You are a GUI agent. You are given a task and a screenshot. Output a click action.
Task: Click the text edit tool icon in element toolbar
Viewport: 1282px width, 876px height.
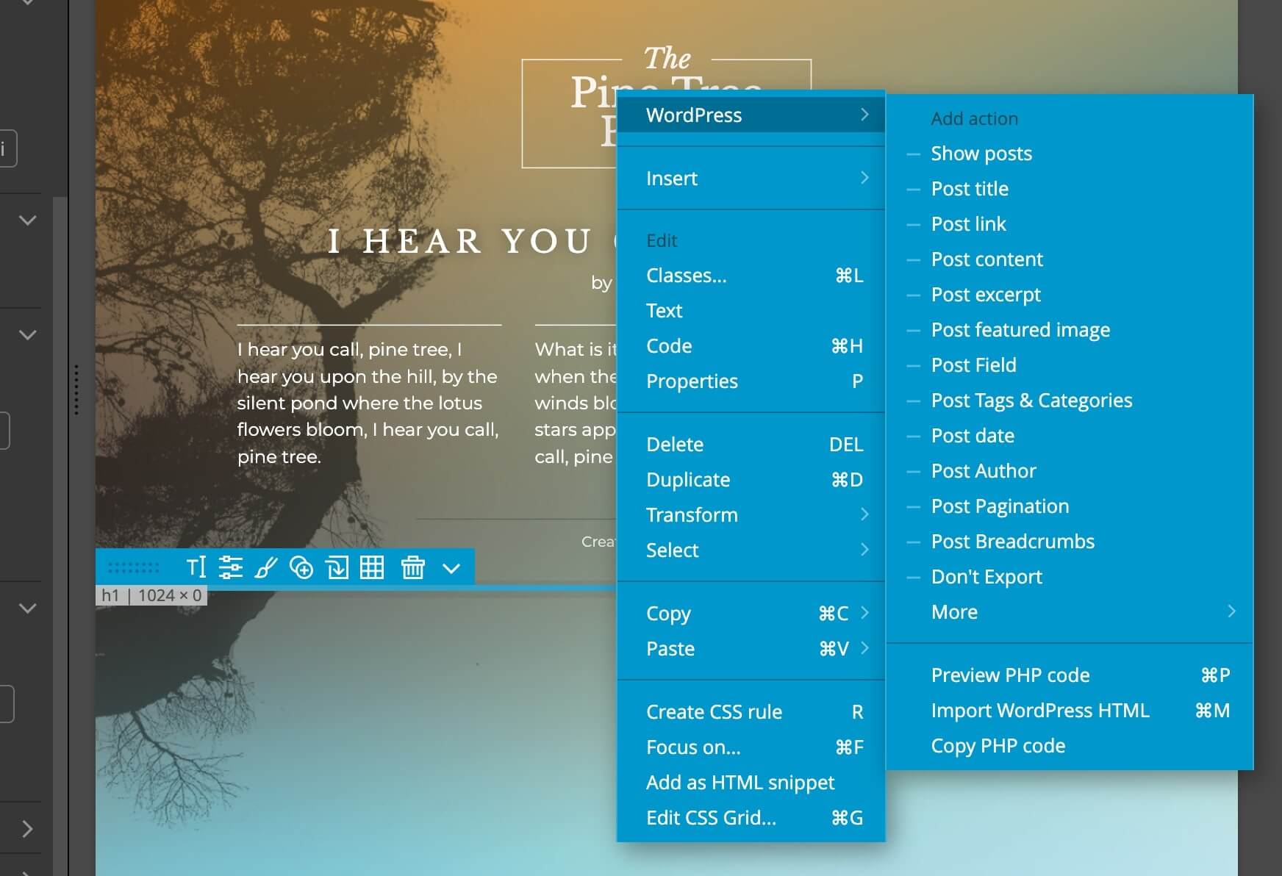tap(196, 567)
